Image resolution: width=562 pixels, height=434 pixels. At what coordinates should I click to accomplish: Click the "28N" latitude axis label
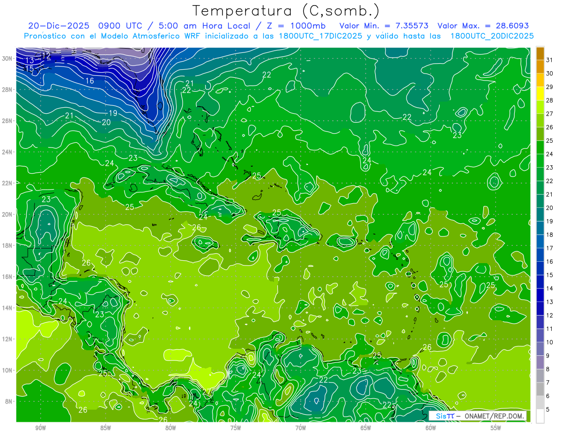7,89
